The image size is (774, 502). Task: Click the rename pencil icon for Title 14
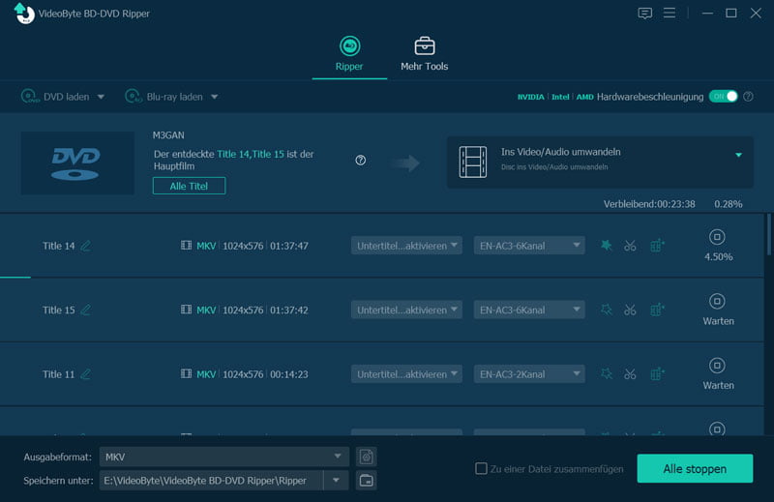86,246
